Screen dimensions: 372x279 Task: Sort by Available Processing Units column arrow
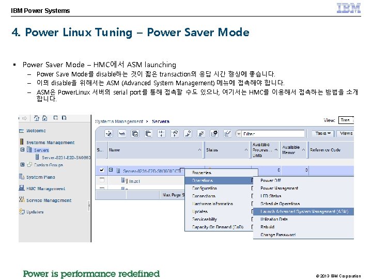click(x=276, y=150)
